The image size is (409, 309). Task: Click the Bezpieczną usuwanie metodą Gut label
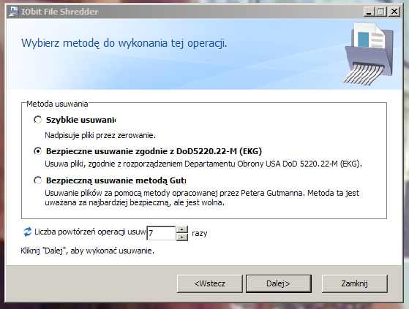[x=116, y=180]
